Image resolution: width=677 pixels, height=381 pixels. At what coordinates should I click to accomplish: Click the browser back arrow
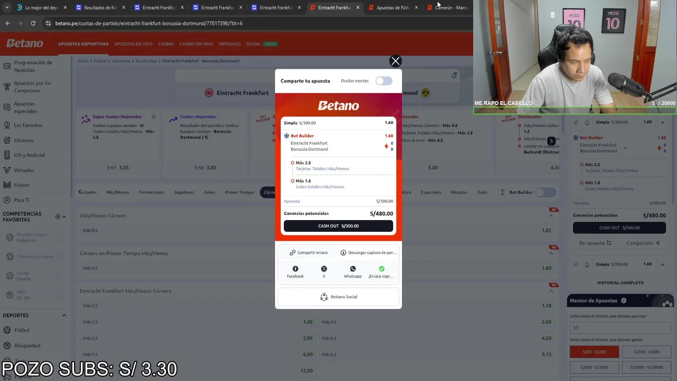pyautogui.click(x=7, y=23)
